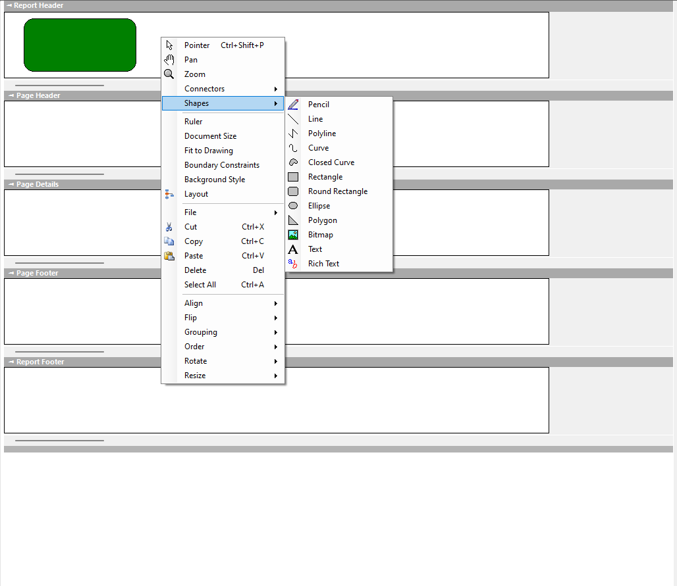Click Select All in context menu
The height and width of the screenshot is (586, 677).
(200, 285)
